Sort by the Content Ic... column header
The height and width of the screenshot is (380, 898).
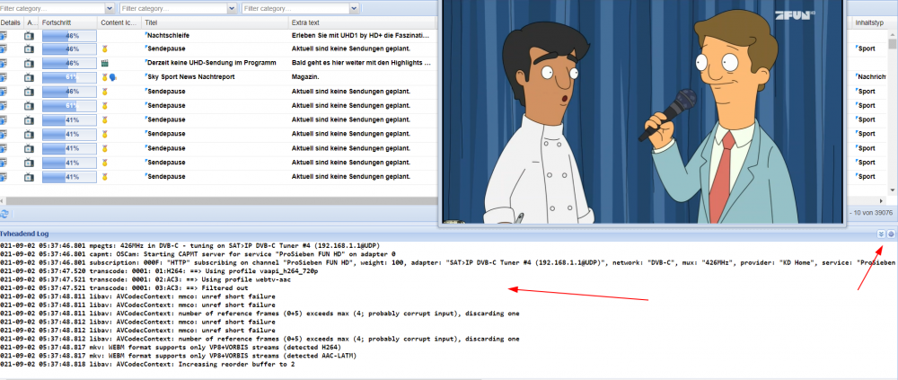click(x=119, y=22)
